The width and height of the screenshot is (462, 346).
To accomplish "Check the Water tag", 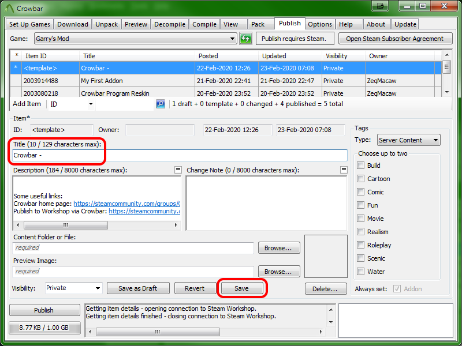I will point(360,271).
